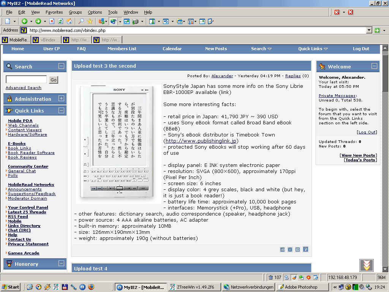The width and height of the screenshot is (389, 292).
Task: Click the Alexander author link
Action: pos(222,76)
